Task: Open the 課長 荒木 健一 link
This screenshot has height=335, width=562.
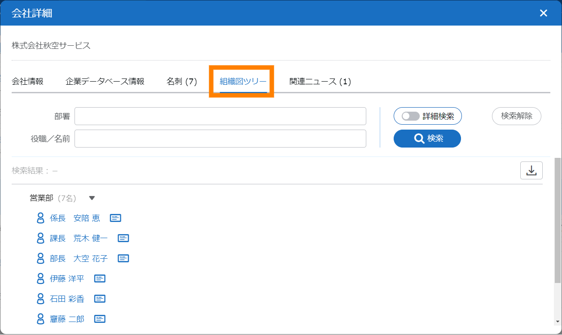Action: tap(79, 238)
